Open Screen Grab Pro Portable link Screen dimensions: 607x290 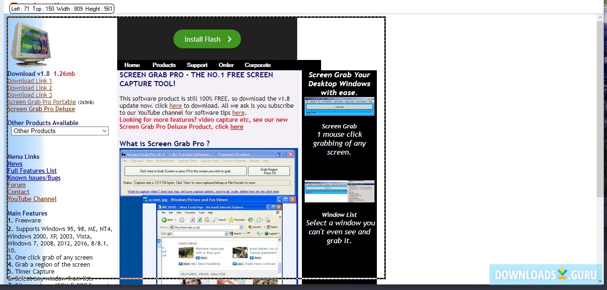point(42,102)
